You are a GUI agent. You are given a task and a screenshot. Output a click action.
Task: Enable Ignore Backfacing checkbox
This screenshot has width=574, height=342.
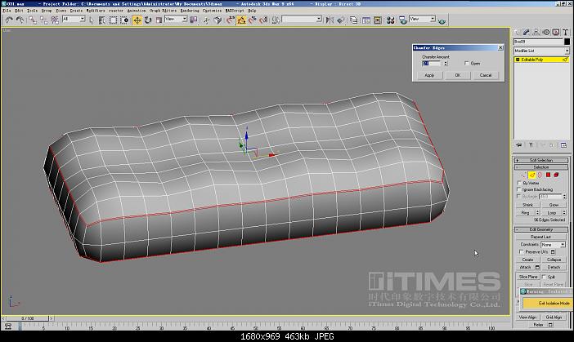519,190
